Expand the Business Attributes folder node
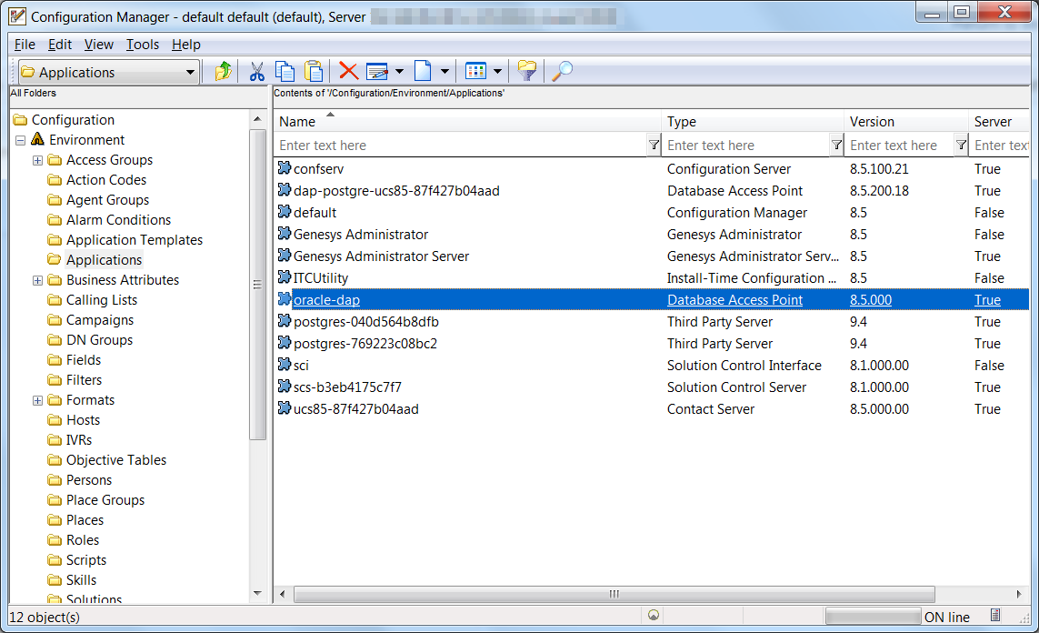 tap(37, 280)
